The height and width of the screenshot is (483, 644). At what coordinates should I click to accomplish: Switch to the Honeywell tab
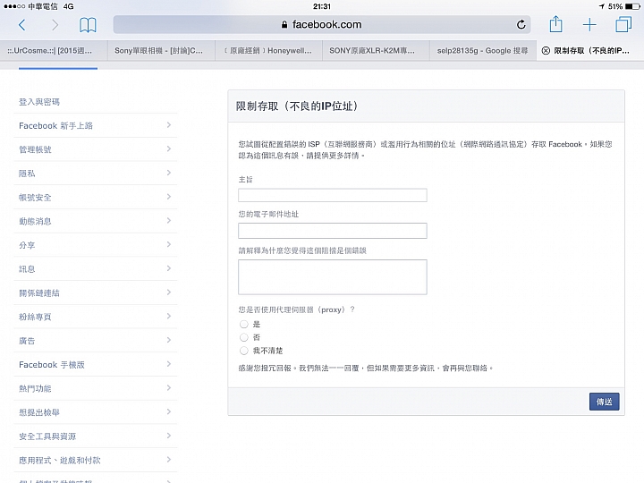(x=268, y=50)
